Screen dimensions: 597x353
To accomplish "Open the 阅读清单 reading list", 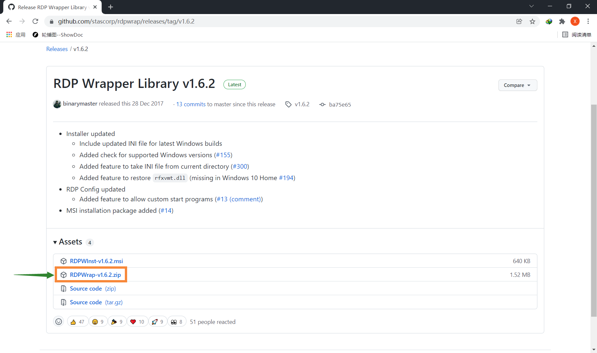I will pyautogui.click(x=577, y=35).
